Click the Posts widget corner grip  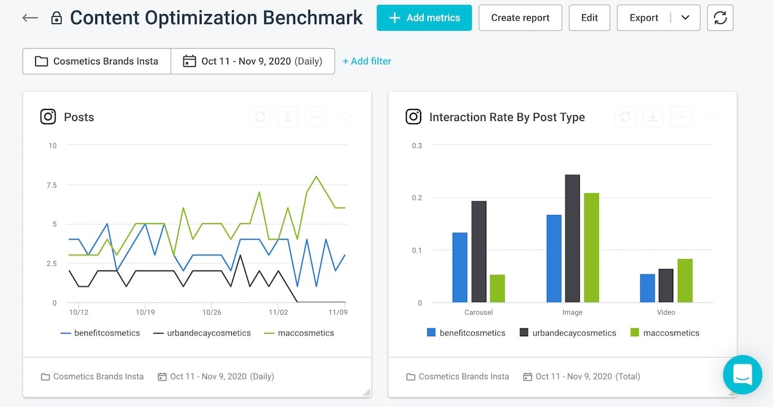point(367,392)
